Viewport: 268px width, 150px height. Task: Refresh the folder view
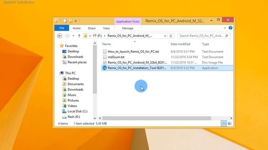coord(171,36)
